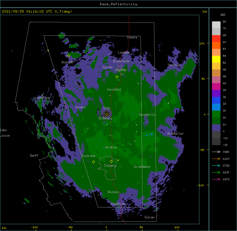Image resolution: width=237 pixels, height=231 pixels.
Task: Click the 50 tick on right axis
Action: (x=203, y=79)
